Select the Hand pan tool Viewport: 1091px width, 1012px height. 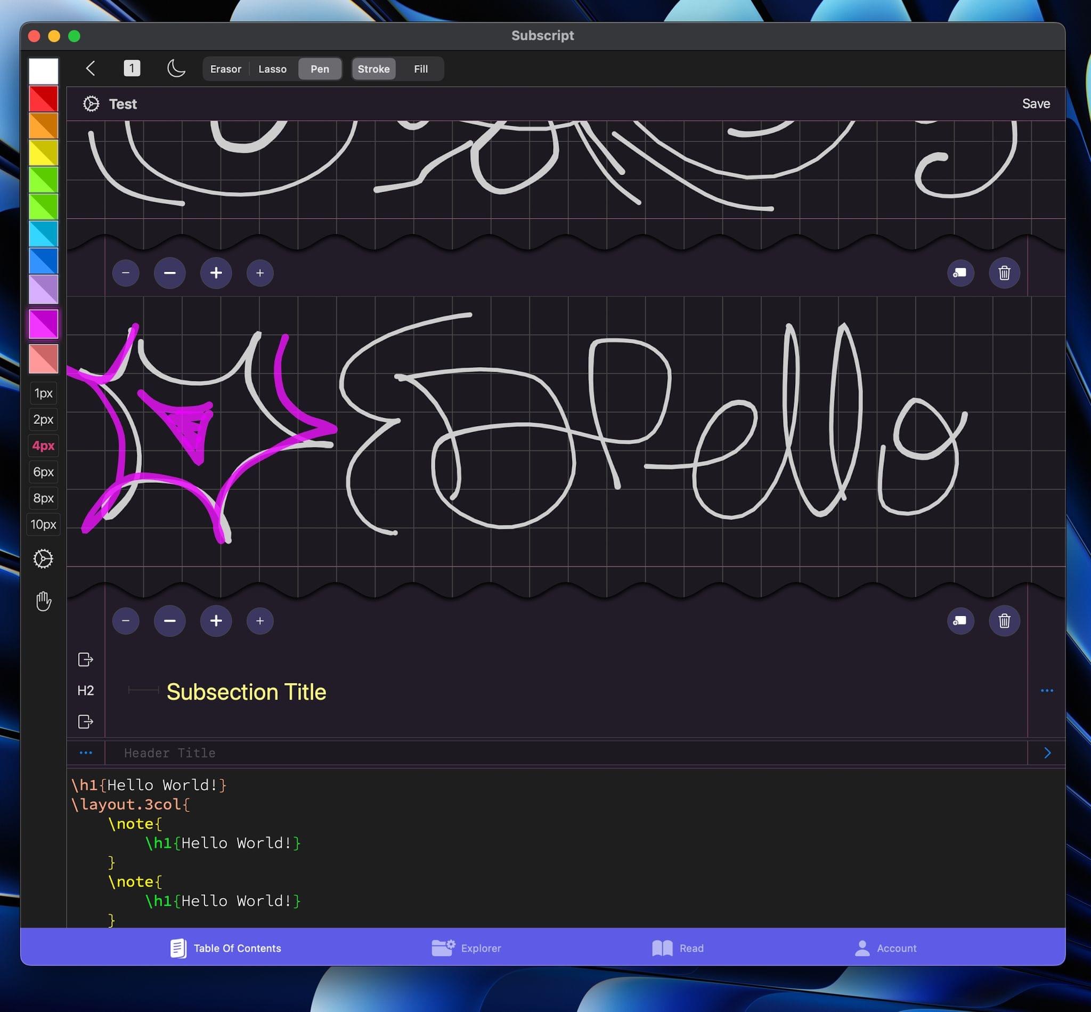pyautogui.click(x=43, y=600)
